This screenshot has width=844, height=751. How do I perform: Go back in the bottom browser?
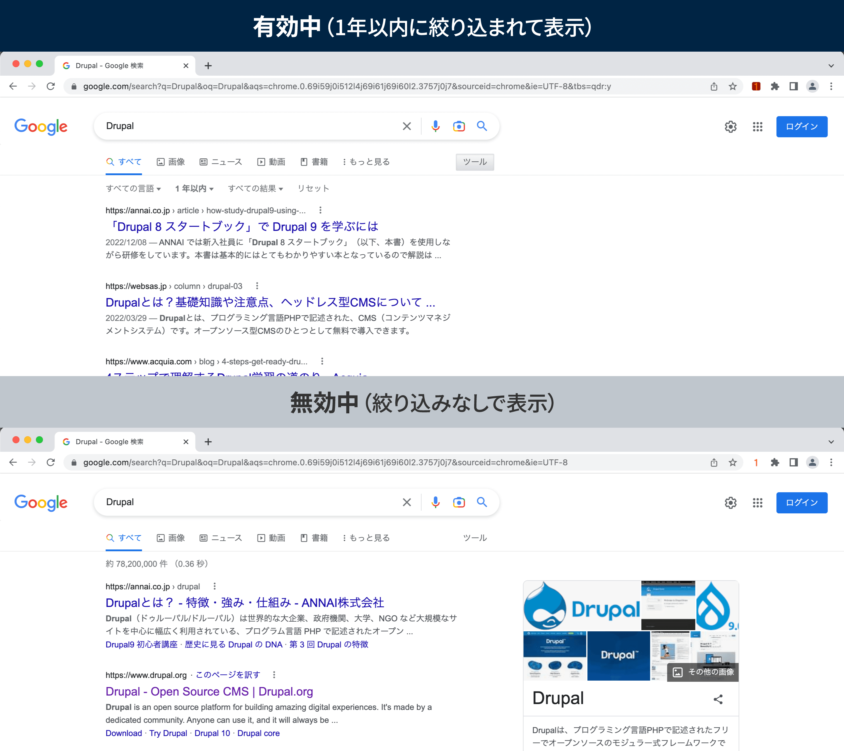[x=13, y=463]
